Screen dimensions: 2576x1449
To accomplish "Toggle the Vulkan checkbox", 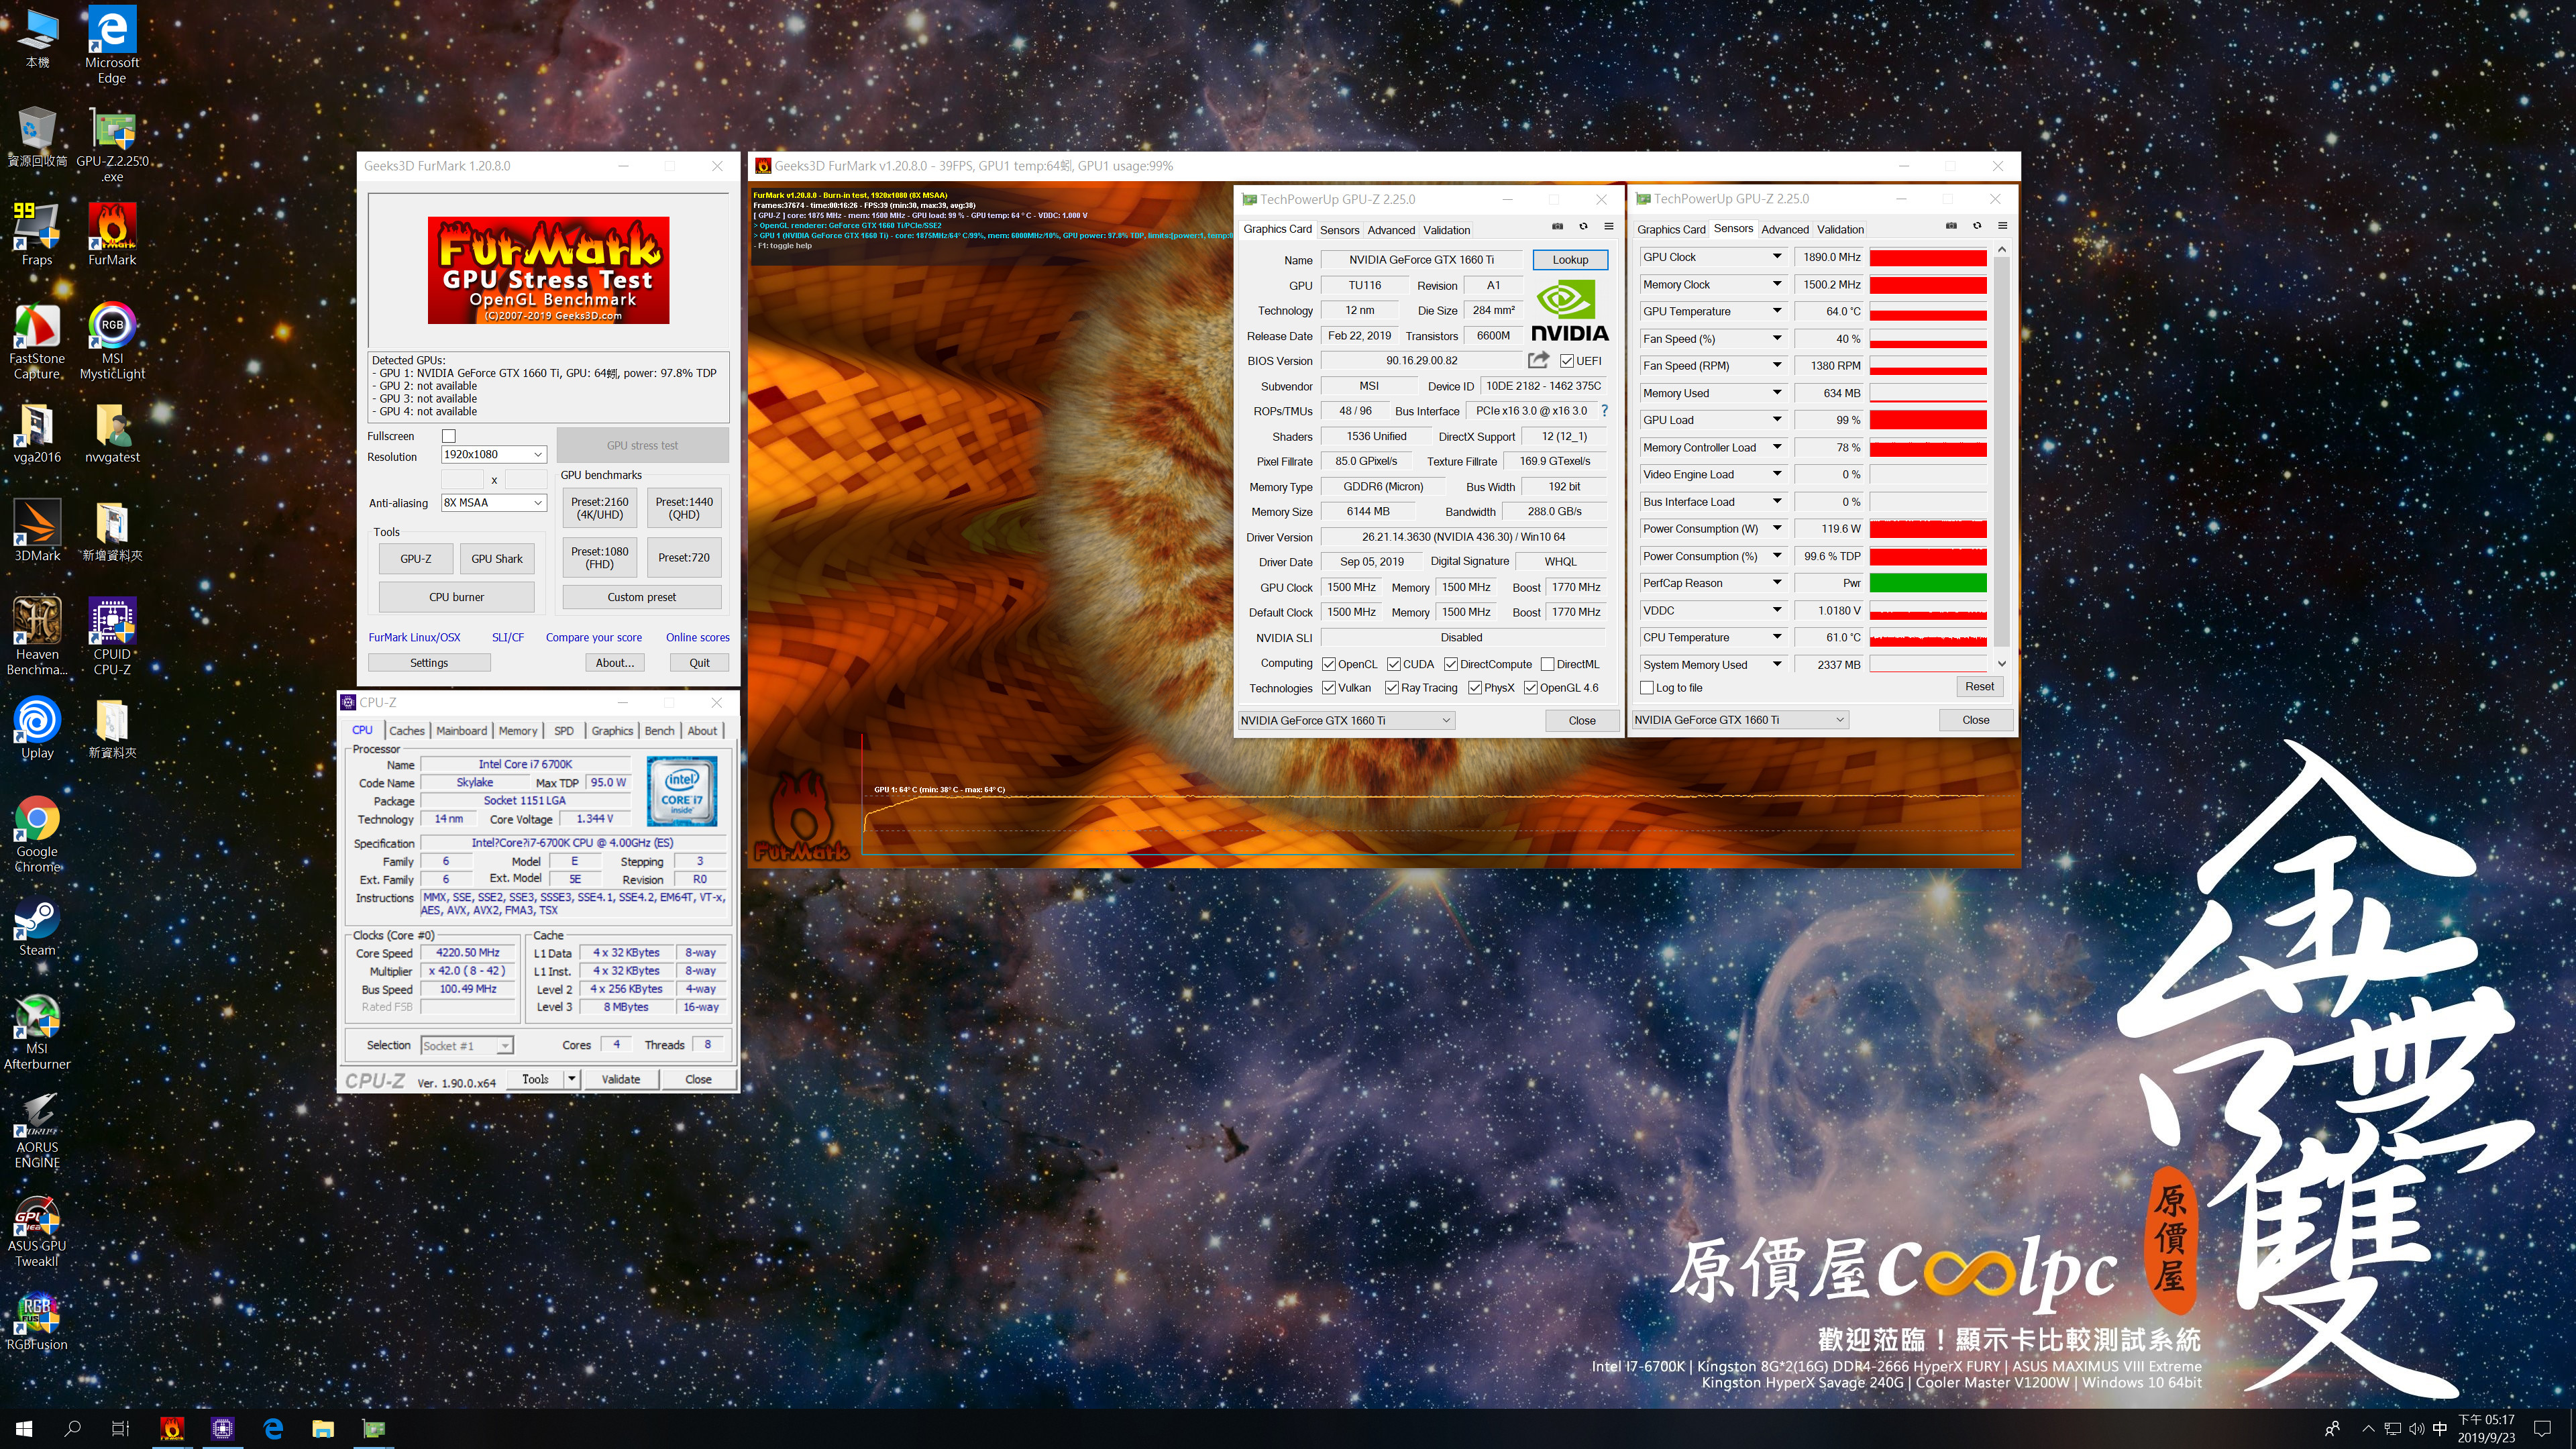I will pyautogui.click(x=1329, y=688).
